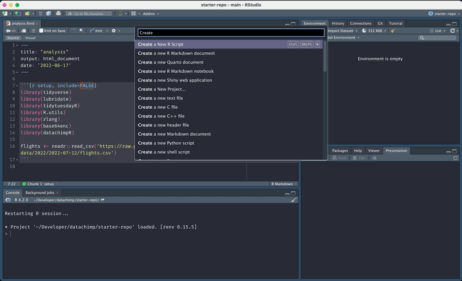The width and height of the screenshot is (462, 281).
Task: Switch editor to Visual mode
Action: click(30, 38)
